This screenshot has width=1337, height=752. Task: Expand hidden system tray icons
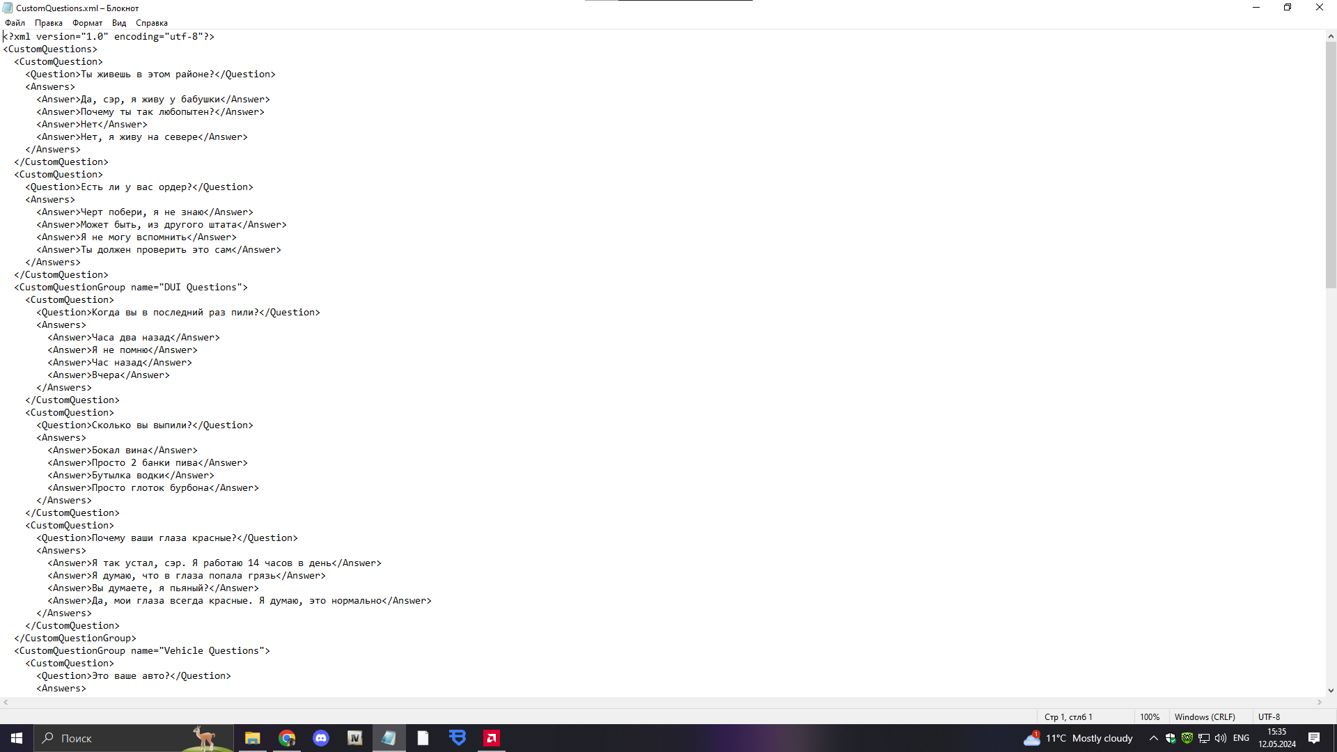(1154, 738)
